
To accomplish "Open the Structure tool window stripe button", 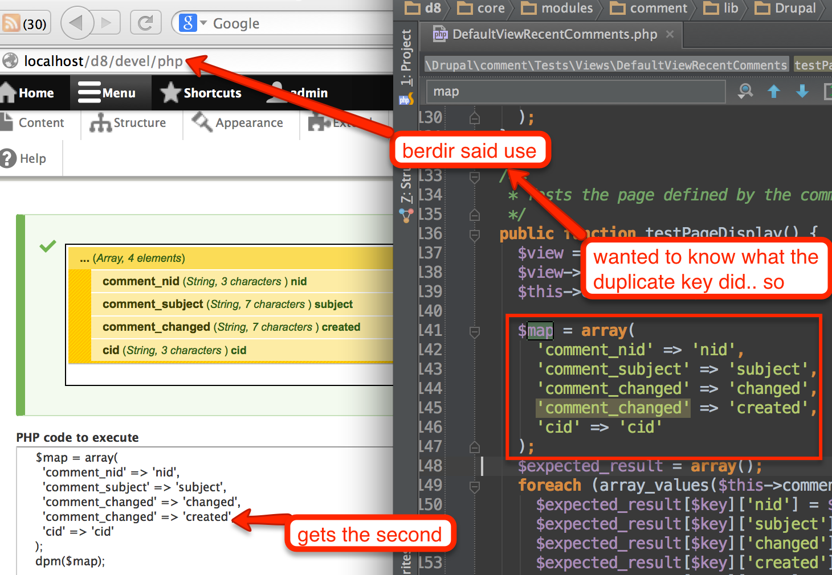I will coord(406,185).
